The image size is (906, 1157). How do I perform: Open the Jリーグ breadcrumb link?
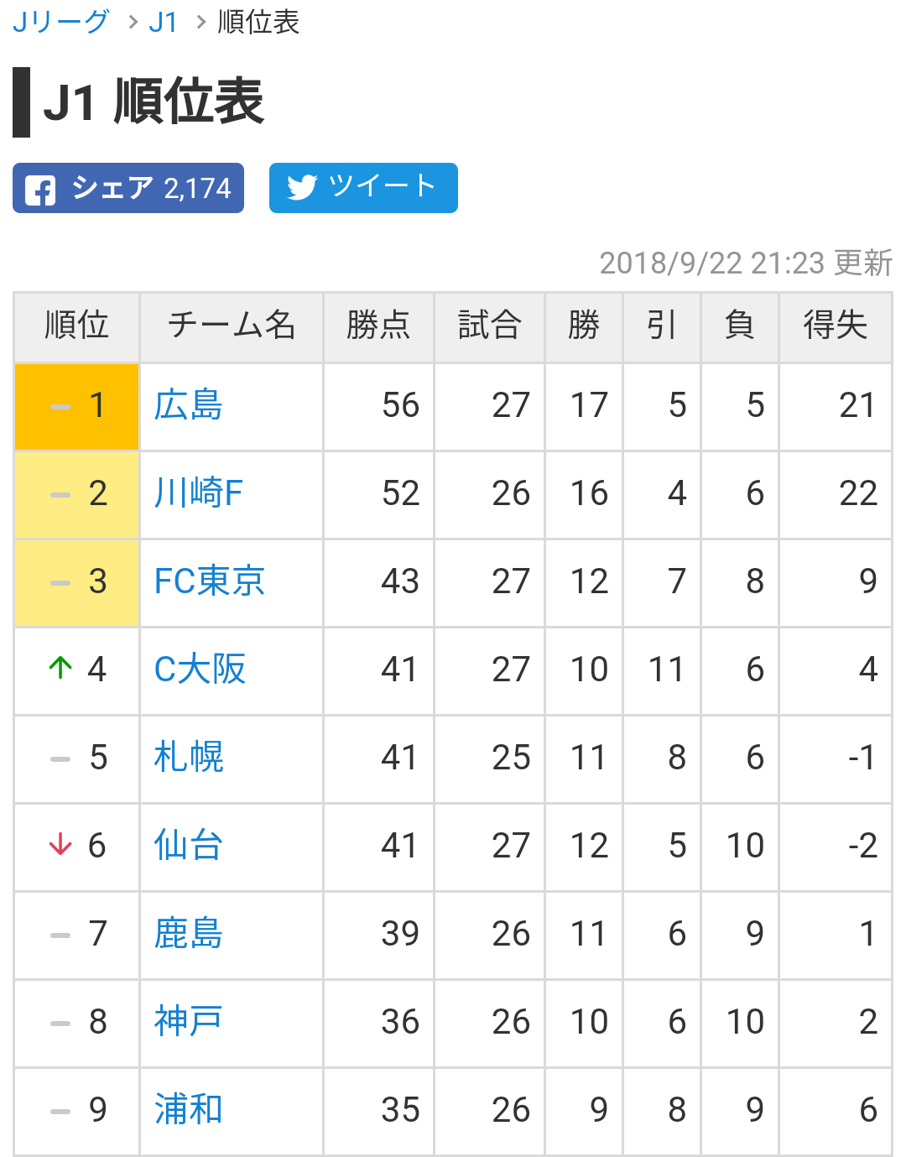[x=60, y=22]
